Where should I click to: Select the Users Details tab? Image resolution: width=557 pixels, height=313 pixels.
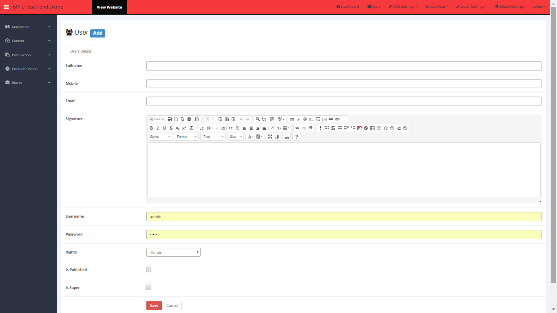(81, 51)
